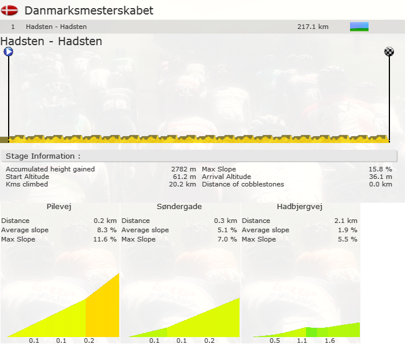
Task: Click the Stage Information header bar
Action: click(x=200, y=156)
